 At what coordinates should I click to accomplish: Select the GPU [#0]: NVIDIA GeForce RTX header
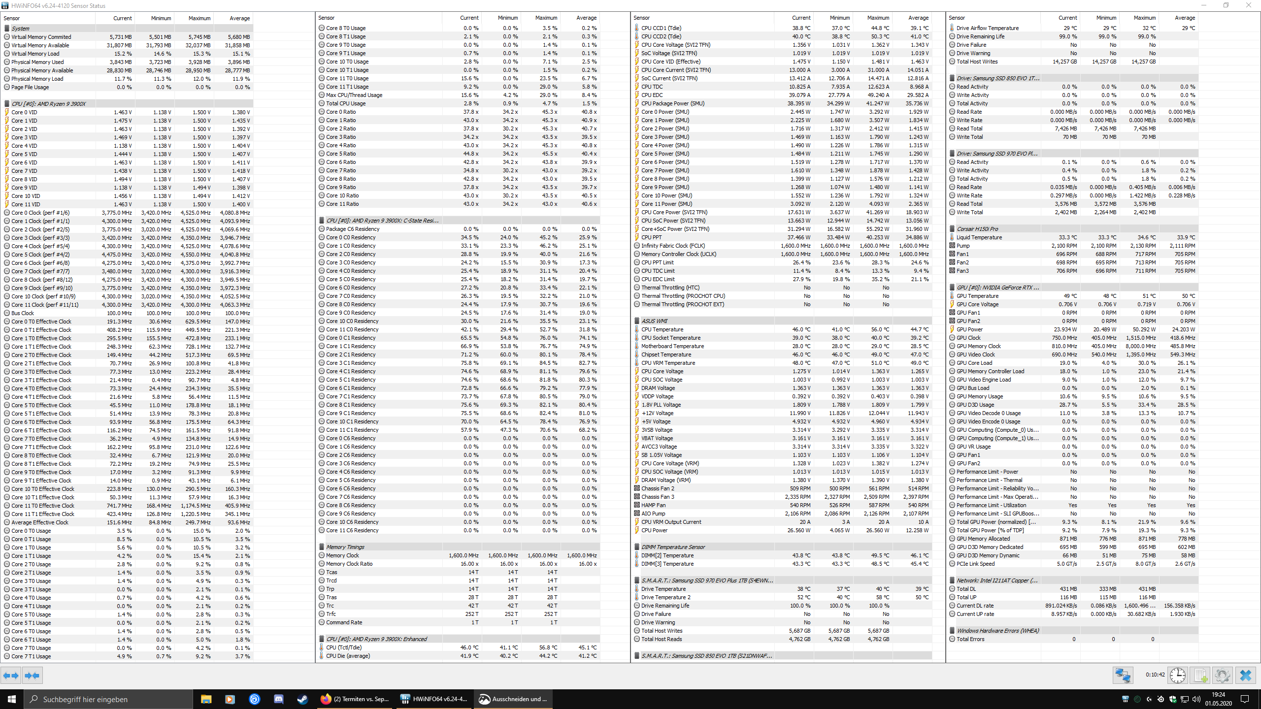(1073, 288)
